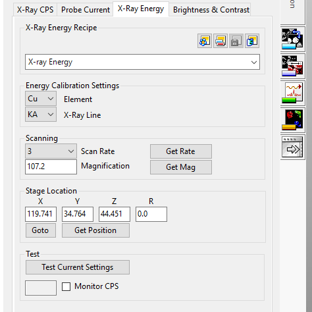Viewport: 312px width, 312px height.
Task: Click the delete recipe icon with red minus
Action: click(x=221, y=41)
